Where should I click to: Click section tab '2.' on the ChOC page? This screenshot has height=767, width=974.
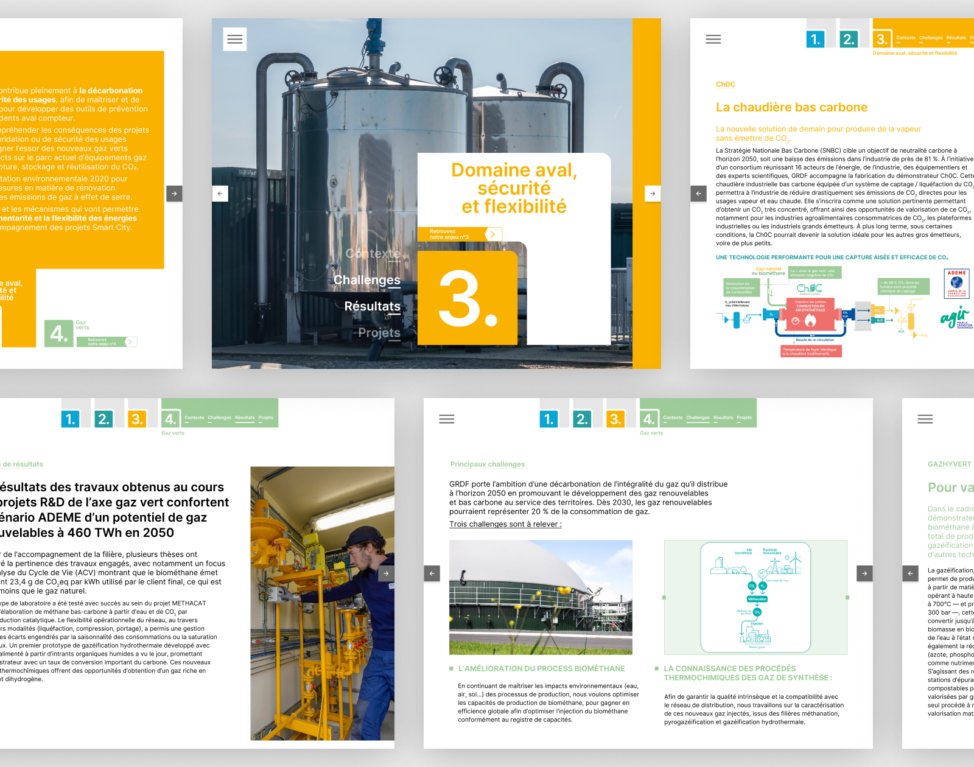tap(848, 40)
